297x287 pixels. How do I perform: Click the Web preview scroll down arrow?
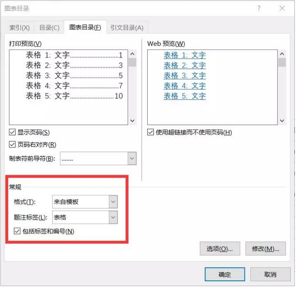point(282,121)
